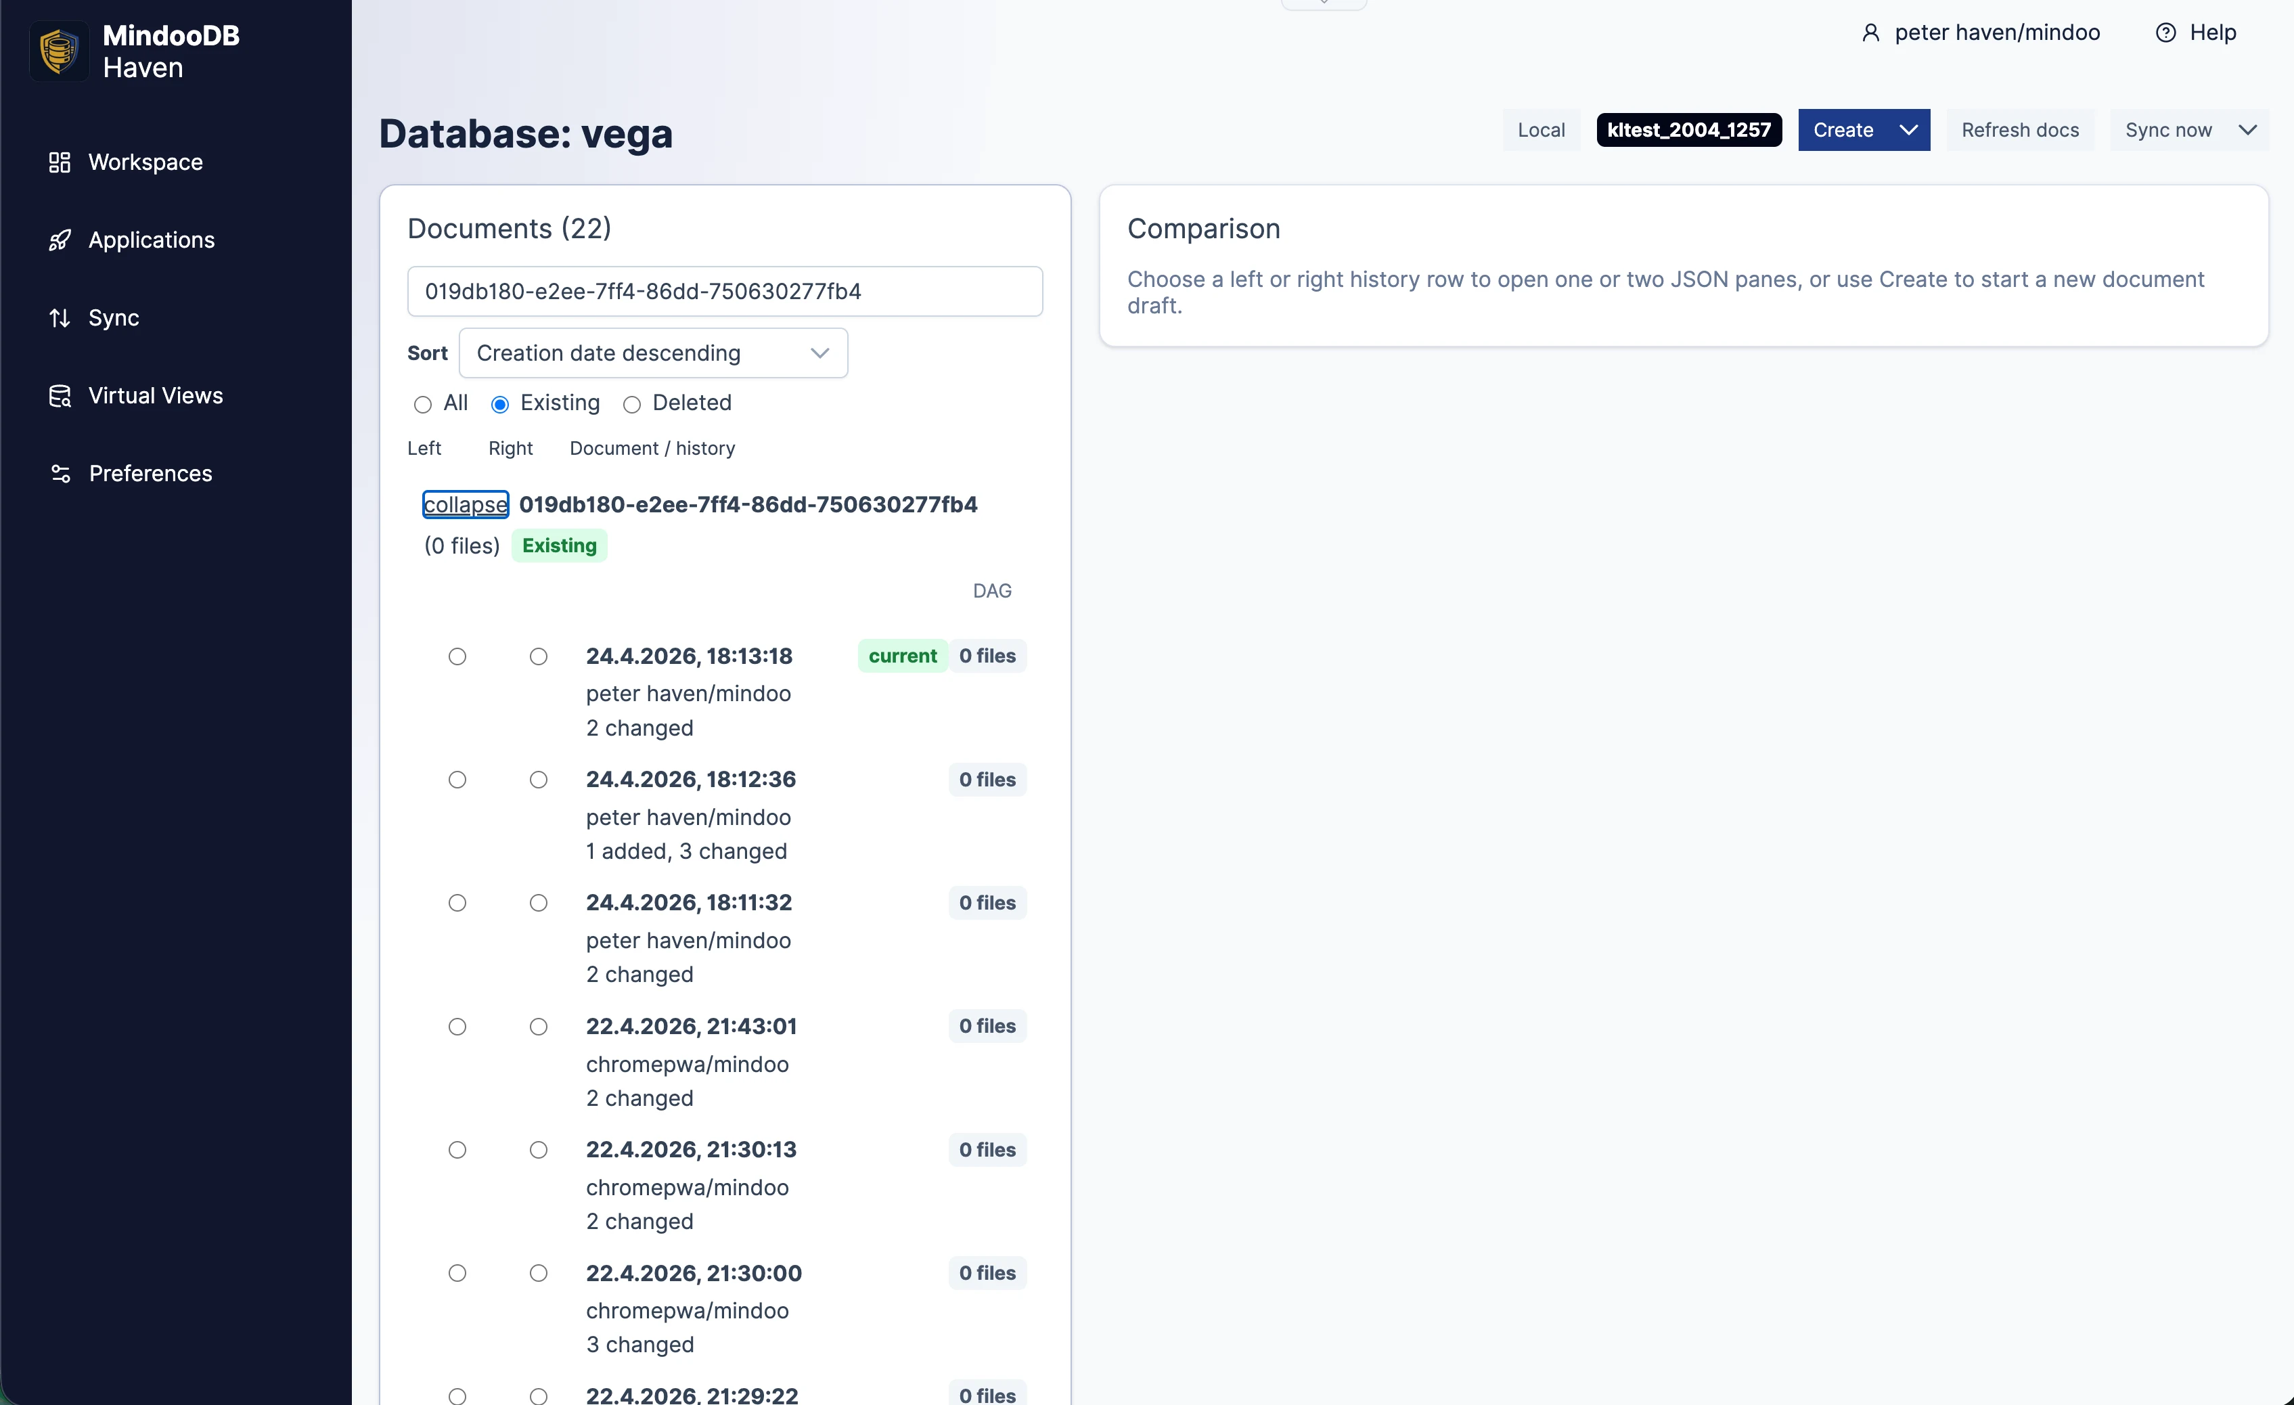
Task: Open the Workspace section
Action: 145,162
